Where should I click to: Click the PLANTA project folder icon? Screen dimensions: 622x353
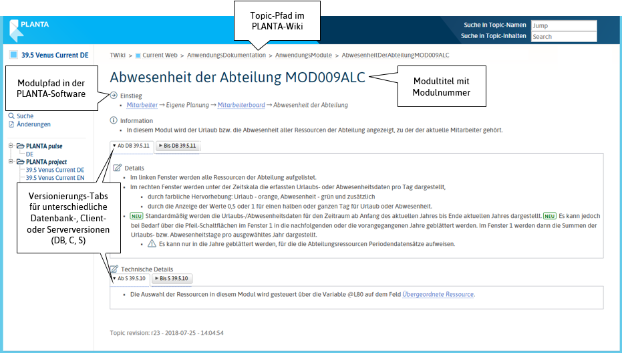coord(20,162)
